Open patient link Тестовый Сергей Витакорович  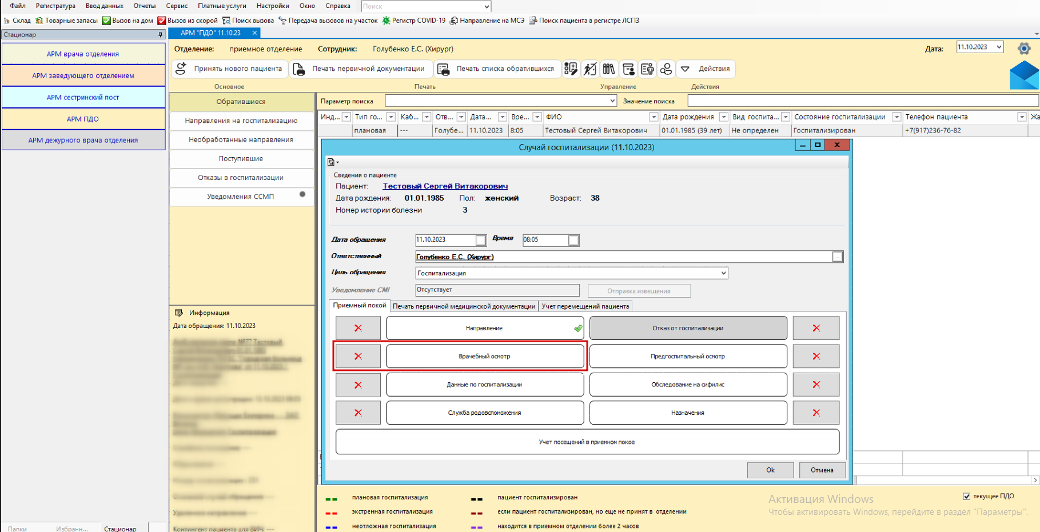point(445,186)
